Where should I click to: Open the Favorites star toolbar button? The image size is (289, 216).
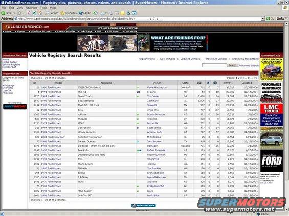point(69,13)
